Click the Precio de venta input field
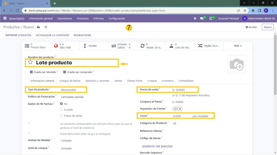This screenshot has width=277, height=155. (x=184, y=90)
